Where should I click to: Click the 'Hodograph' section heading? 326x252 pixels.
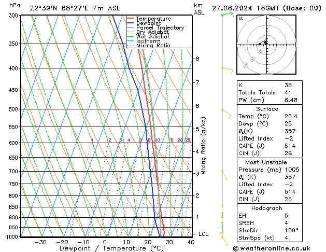[x=267, y=208]
